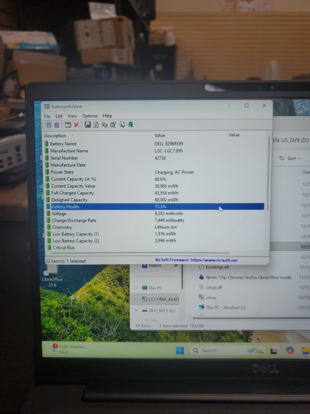Select the Voltage row

(x=155, y=214)
